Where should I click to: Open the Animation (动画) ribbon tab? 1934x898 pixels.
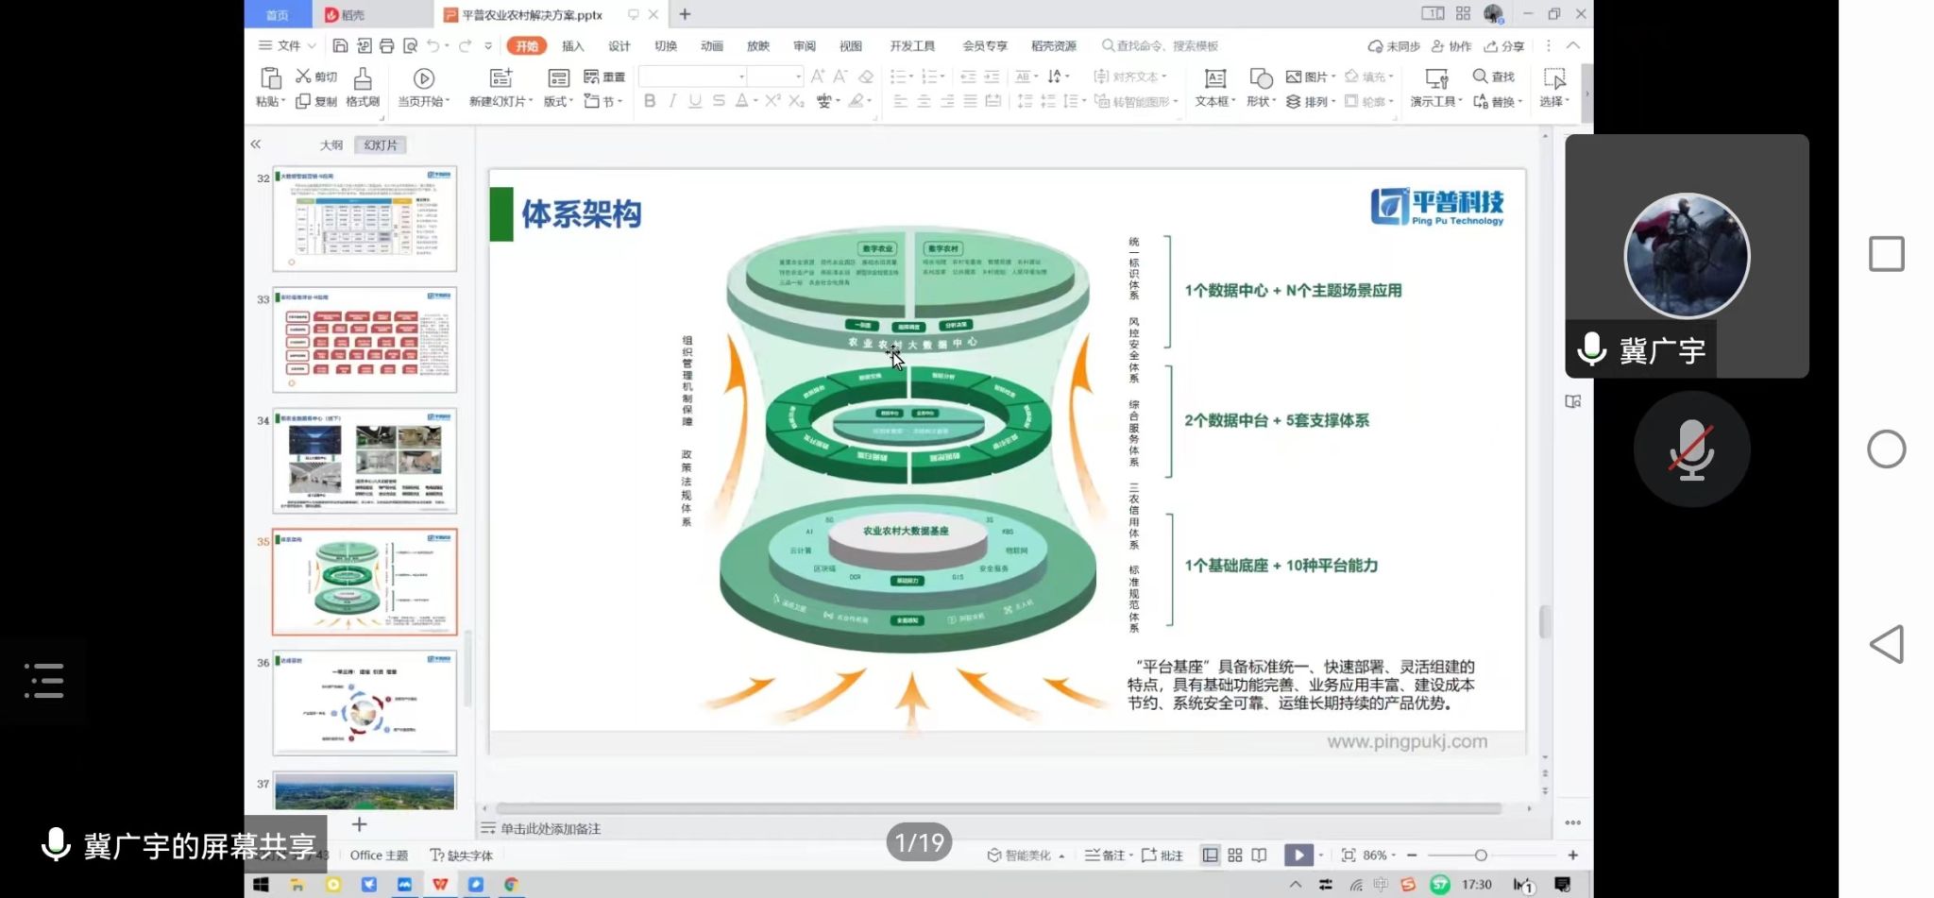click(712, 45)
